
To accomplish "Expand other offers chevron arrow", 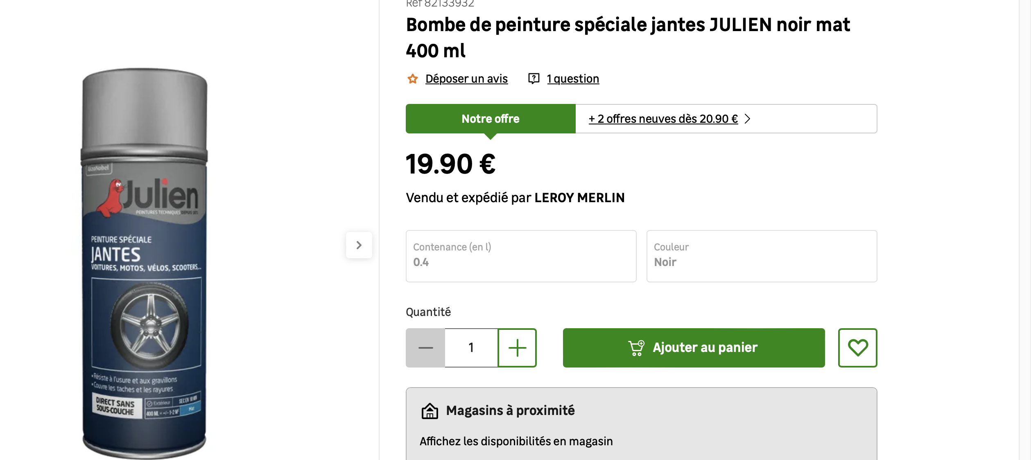I will coord(747,119).
